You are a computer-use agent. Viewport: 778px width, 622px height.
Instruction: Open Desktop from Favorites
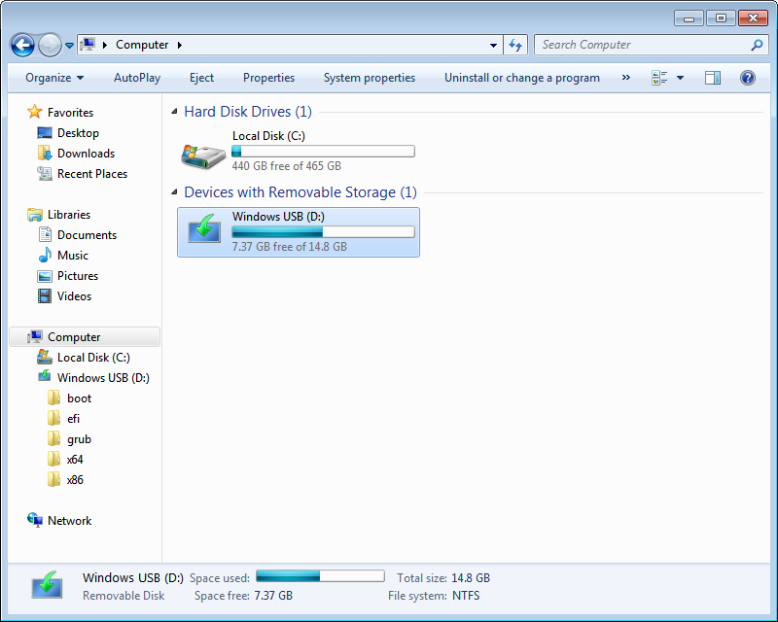point(78,133)
